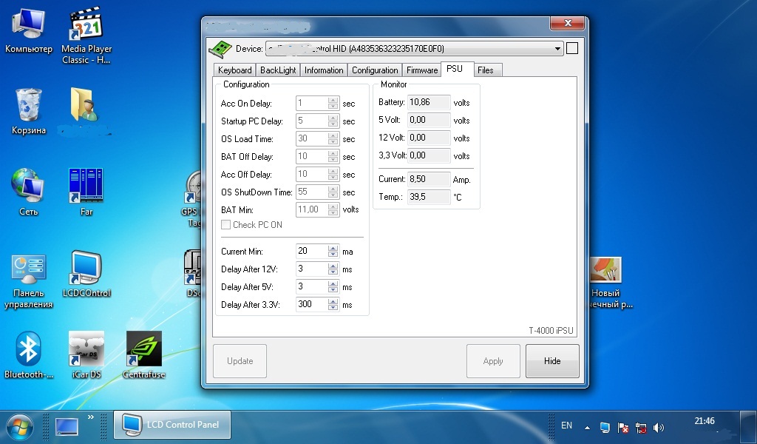757x444 pixels.
Task: Click the volume speaker tray icon
Action: click(659, 427)
